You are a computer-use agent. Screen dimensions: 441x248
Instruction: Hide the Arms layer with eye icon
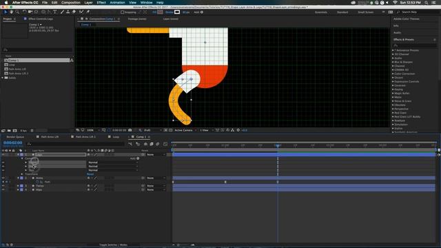pyautogui.click(x=3, y=178)
